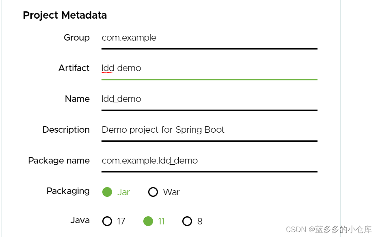Click the Description text for Spring Boot
The image size is (378, 237).
pyautogui.click(x=163, y=130)
